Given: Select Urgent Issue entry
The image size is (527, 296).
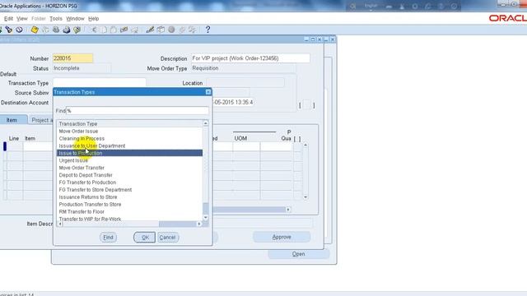Looking at the screenshot, I should tap(130, 160).
